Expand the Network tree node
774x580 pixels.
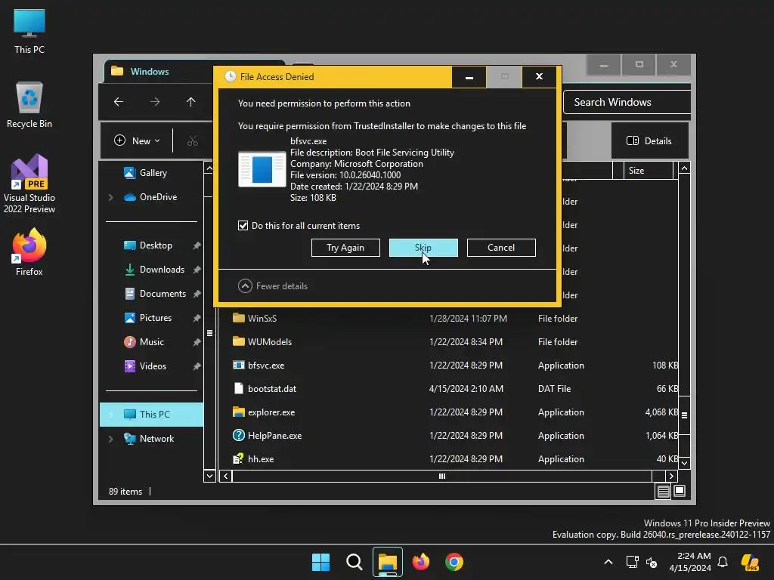tap(110, 439)
